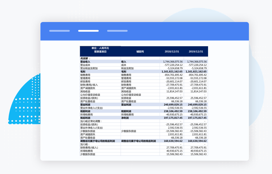272x174 pixels.
Task: Click the 研发费用 auxiliary column cell
Action: pos(126,82)
